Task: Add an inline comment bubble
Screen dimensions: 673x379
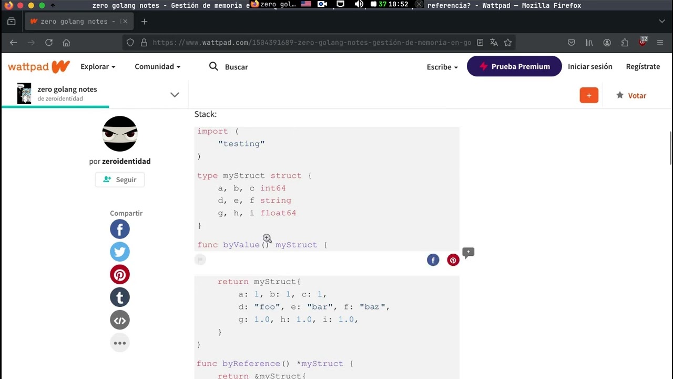Action: click(x=468, y=253)
